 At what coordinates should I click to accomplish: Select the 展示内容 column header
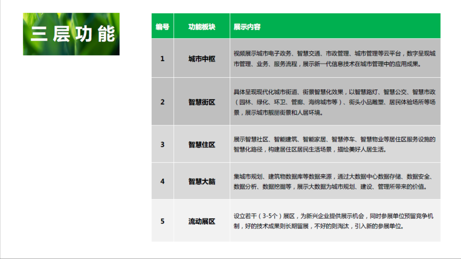pos(335,26)
